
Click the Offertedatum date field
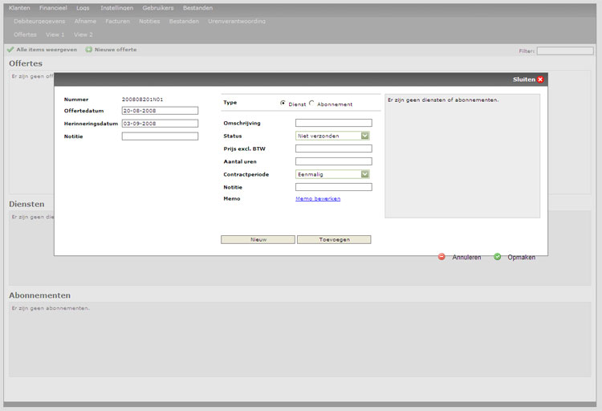[x=160, y=111]
